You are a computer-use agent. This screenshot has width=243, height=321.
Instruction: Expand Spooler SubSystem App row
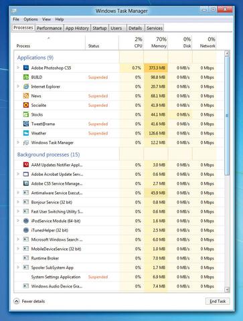click(18, 267)
